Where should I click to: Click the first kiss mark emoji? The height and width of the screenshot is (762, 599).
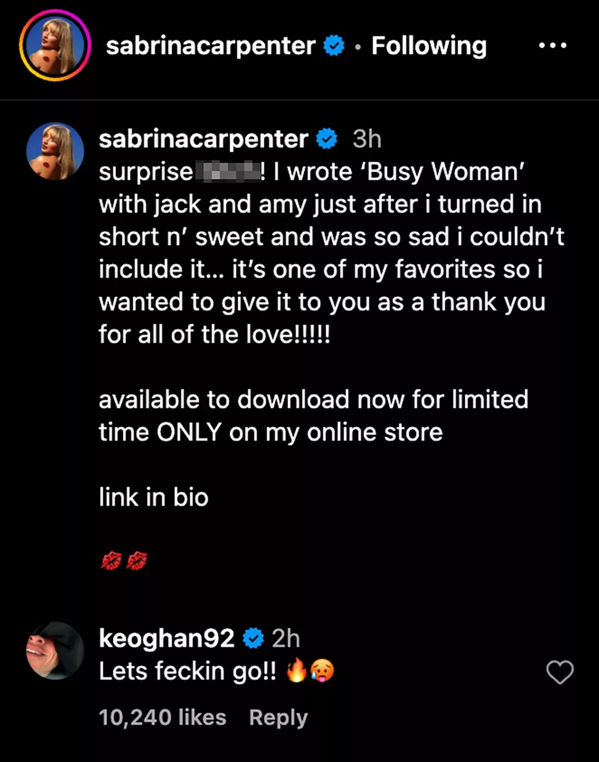[111, 561]
